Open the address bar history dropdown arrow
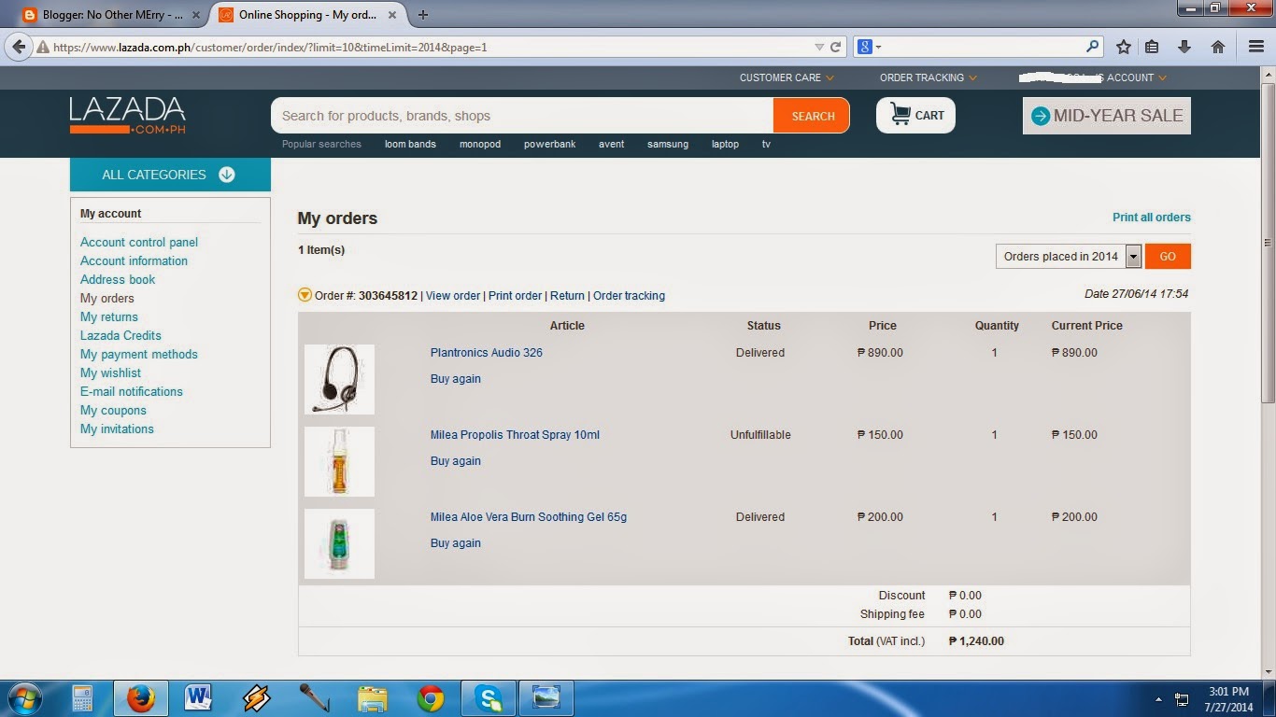1276x717 pixels. [819, 47]
